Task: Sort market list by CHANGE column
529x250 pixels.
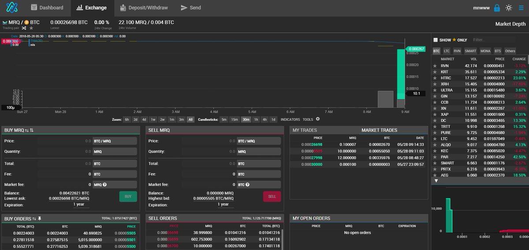Action: coord(519,59)
